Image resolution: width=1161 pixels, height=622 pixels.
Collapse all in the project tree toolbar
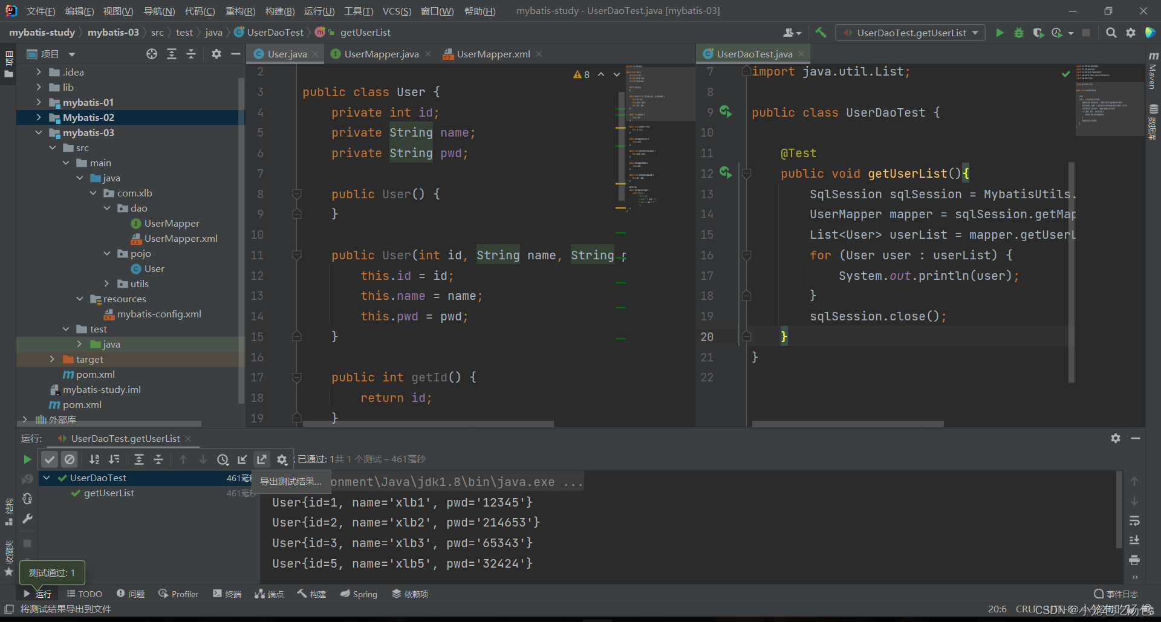coord(191,54)
